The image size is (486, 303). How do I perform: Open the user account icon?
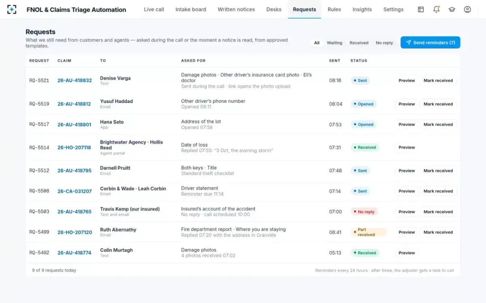coord(467,9)
